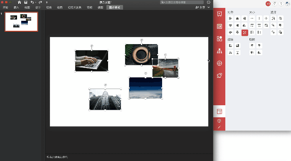The image size is (291, 161).
Task: Apply equal height icon in 大小 group
Action: (259, 18)
